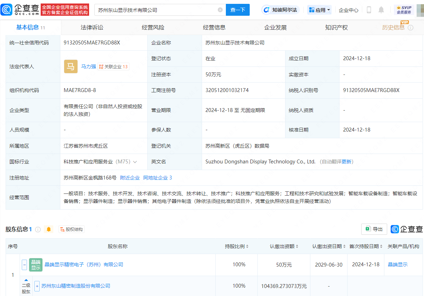424x296 pixels.
Task: Open 股权结构 equity structure view
Action: coord(72,230)
